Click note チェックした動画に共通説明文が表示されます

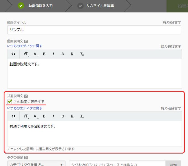pos(41,149)
